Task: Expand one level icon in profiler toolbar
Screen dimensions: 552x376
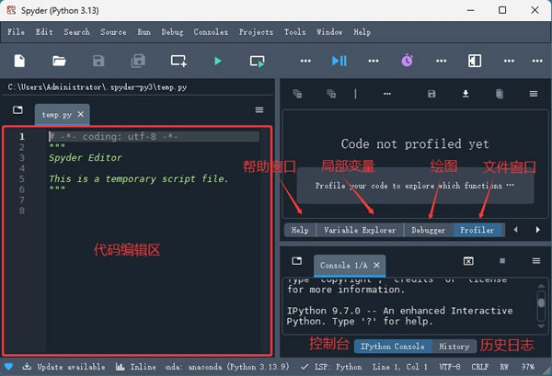Action: (331, 94)
